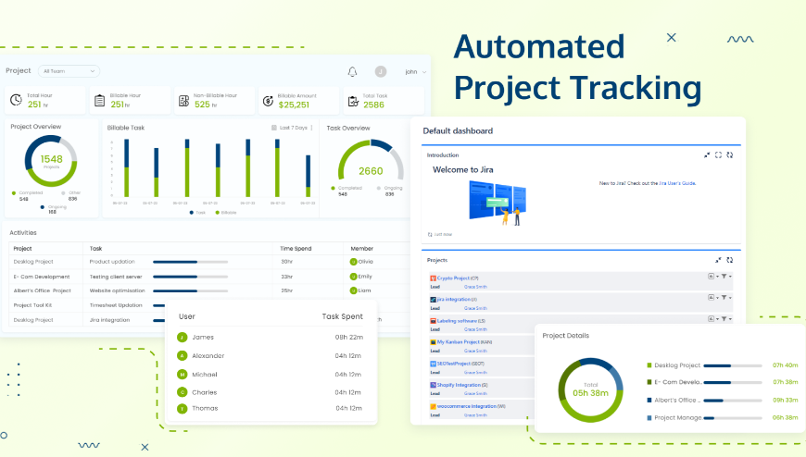Image resolution: width=806 pixels, height=457 pixels.
Task: Click the Time Spend column header
Action: tap(296, 249)
